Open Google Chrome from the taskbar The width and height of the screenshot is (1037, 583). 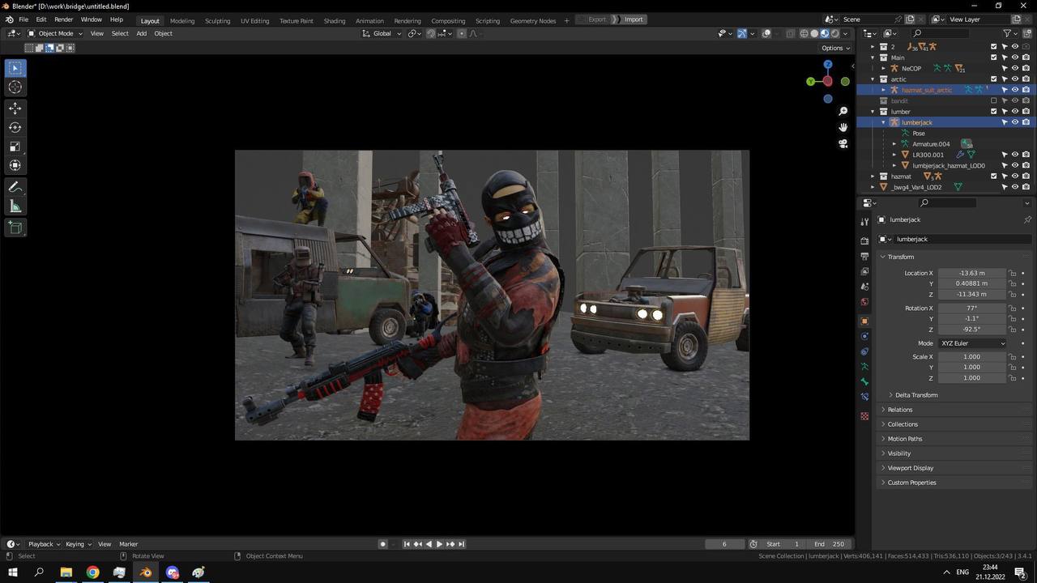92,572
